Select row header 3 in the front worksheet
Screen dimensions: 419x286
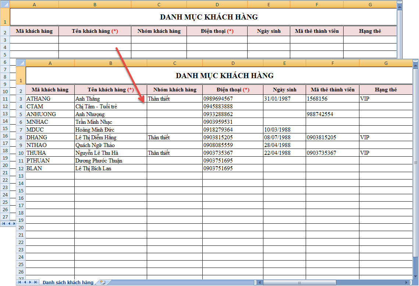[21, 98]
